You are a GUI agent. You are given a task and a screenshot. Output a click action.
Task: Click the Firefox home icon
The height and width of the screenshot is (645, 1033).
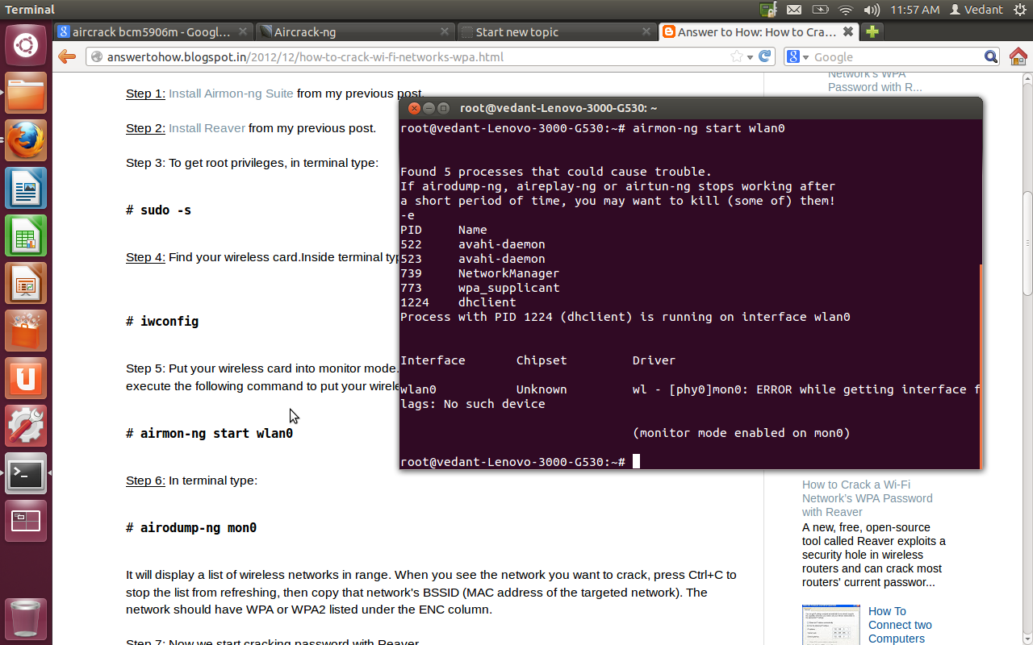[1018, 56]
